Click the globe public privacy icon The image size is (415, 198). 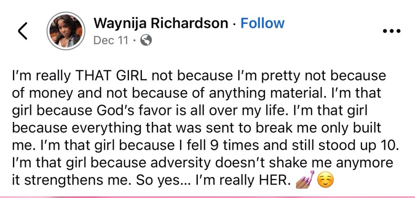[145, 40]
